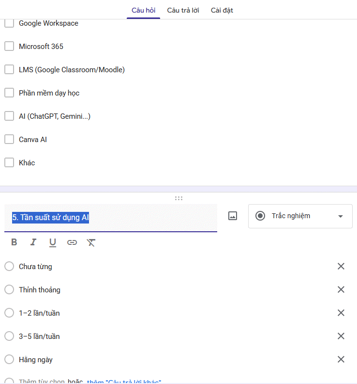357x384 pixels.
Task: Choose the '1–2 lần/tuần' radio button
Action: click(x=9, y=313)
